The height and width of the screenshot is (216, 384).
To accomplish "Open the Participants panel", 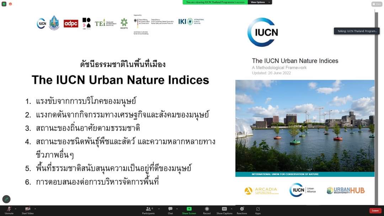I will click(148, 210).
